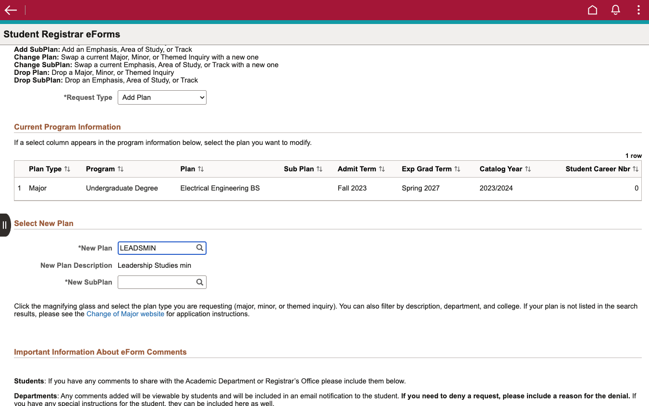Click the Select New Plan heading
649x406 pixels.
click(x=44, y=223)
